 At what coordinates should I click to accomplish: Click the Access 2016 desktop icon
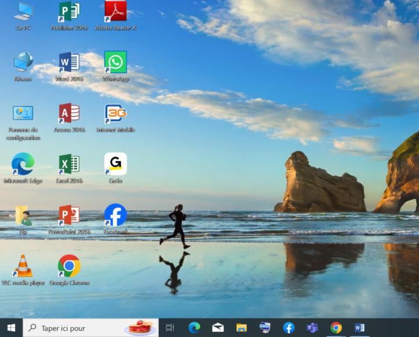[x=69, y=113]
